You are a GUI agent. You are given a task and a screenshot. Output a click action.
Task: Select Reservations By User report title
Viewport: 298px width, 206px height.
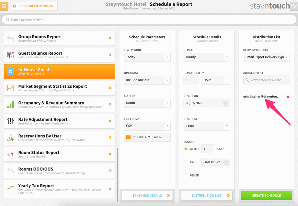(x=40, y=136)
